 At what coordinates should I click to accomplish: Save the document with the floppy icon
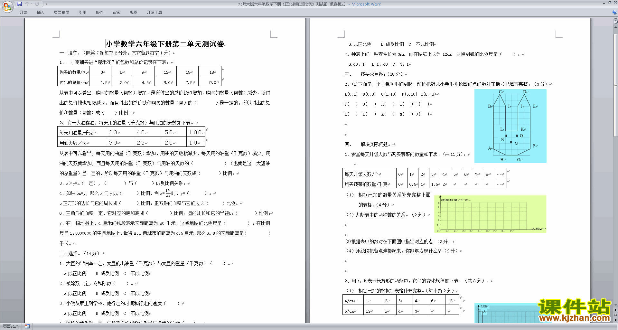(x=20, y=4)
